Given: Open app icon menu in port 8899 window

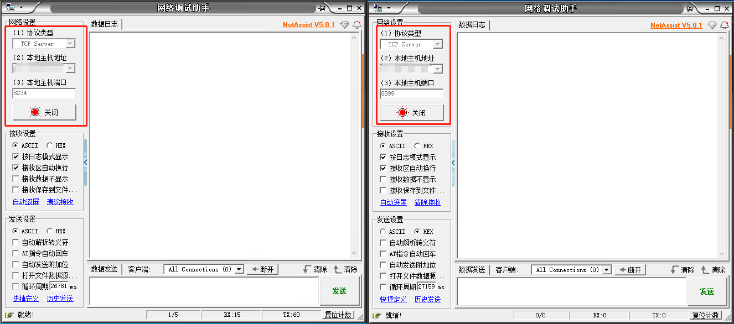Looking at the screenshot, I should tap(378, 7).
